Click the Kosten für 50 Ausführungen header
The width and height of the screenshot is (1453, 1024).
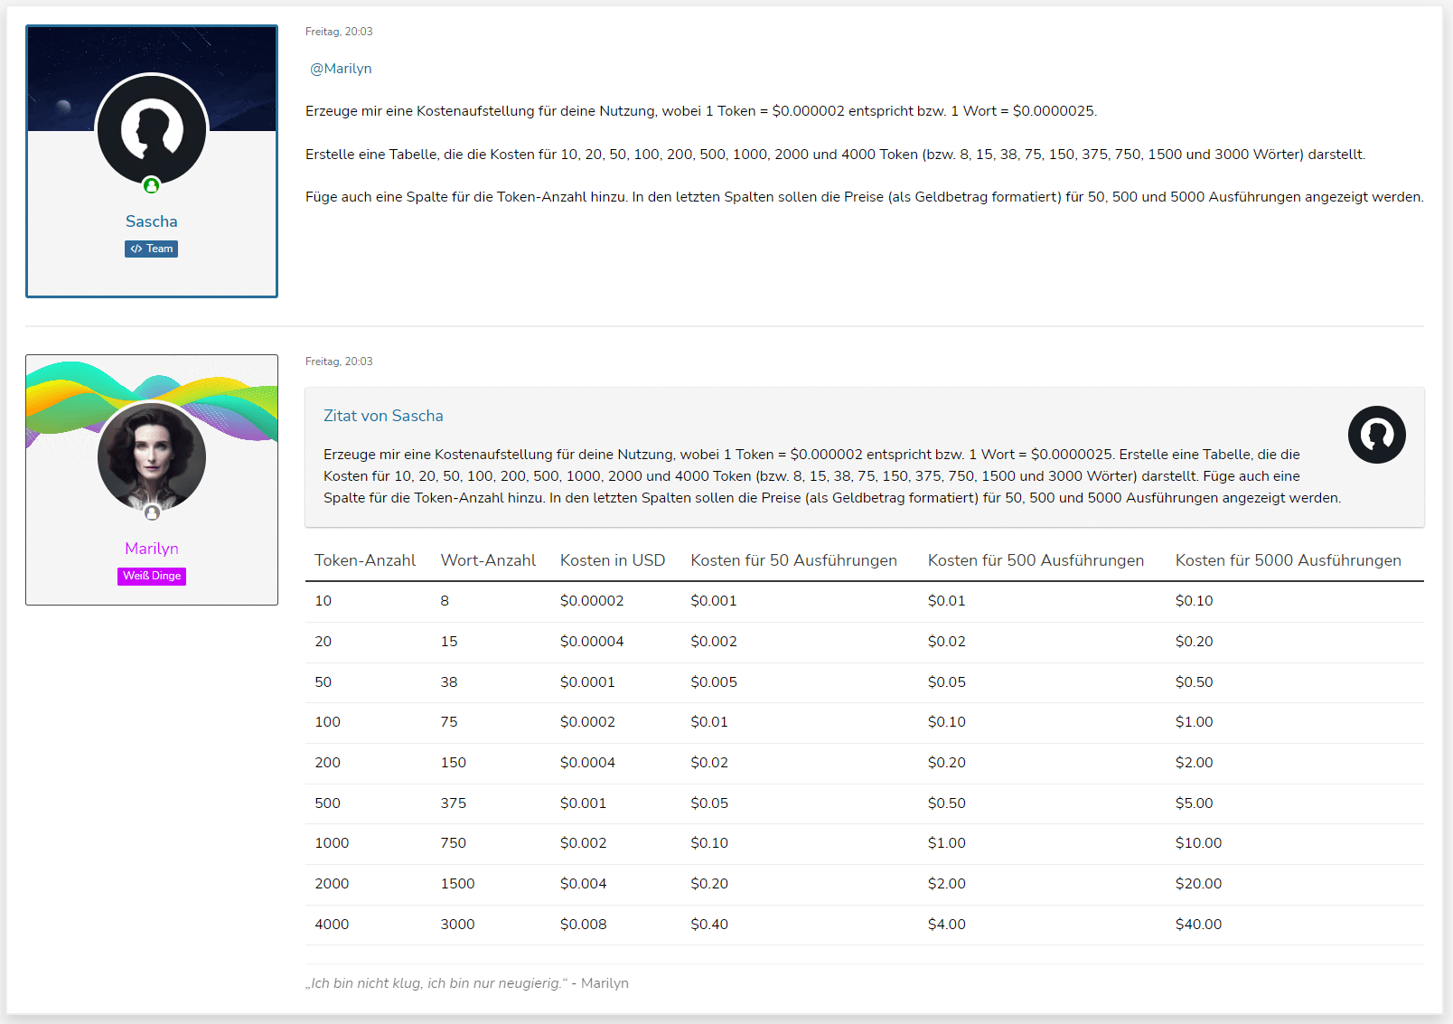click(793, 560)
